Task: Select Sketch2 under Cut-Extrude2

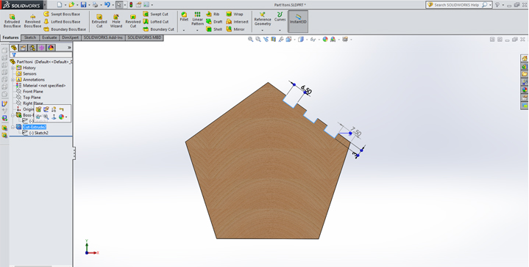Action: 35,133
